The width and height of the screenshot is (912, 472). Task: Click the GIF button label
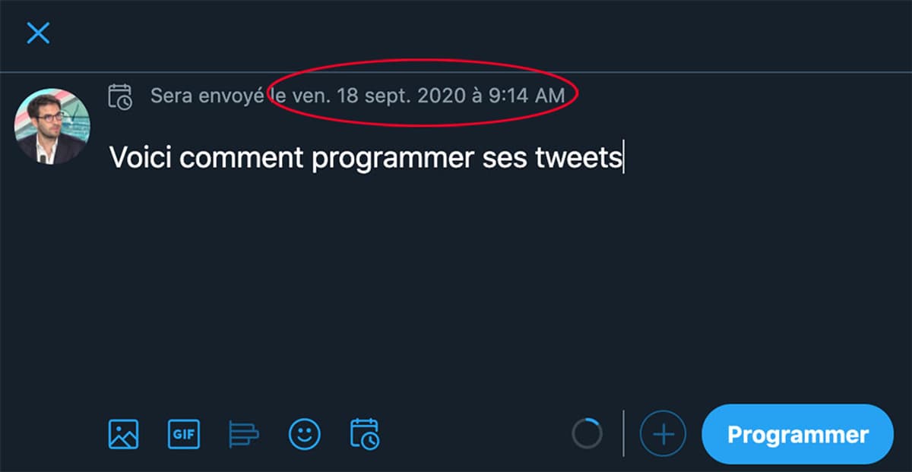pyautogui.click(x=183, y=434)
